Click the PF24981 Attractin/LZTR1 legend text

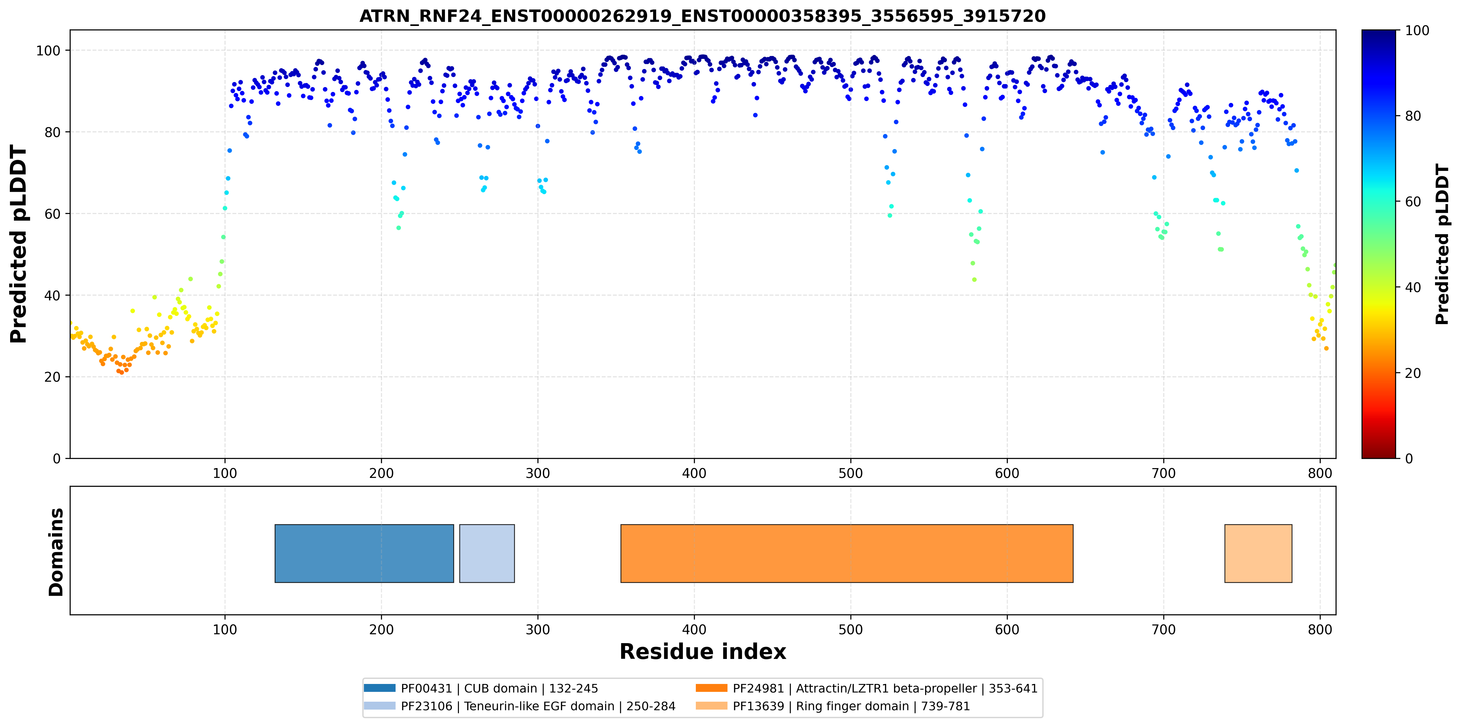click(885, 688)
